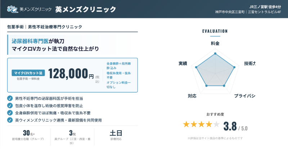Click the first gold rating star
This screenshot has height=150, width=288.
coord(186,125)
